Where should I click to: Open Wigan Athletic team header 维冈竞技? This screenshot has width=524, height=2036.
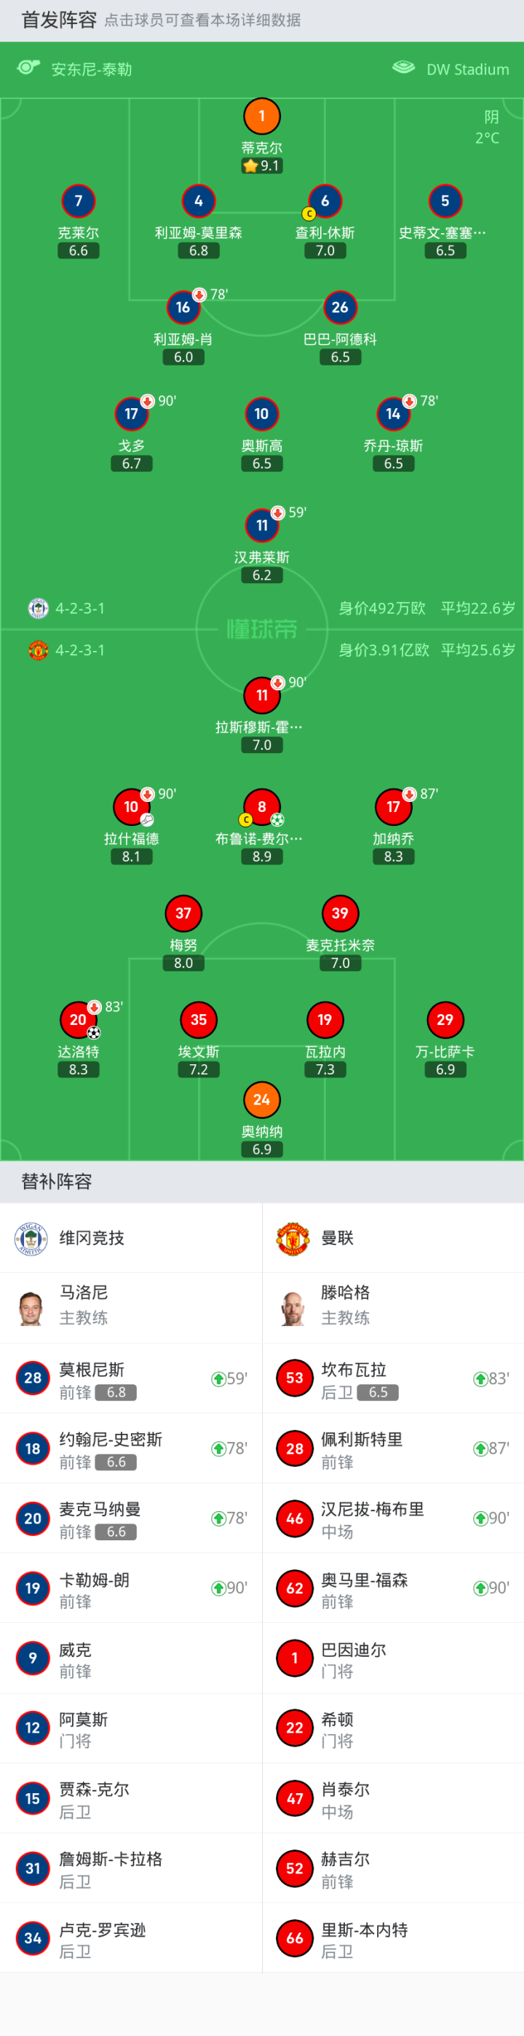point(92,1238)
